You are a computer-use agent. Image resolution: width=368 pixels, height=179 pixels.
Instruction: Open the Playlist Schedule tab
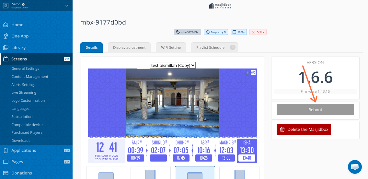[214, 47]
